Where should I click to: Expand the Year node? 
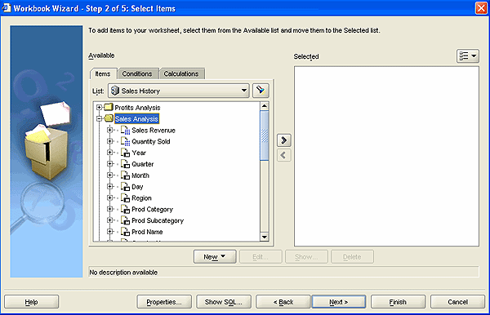tap(109, 153)
